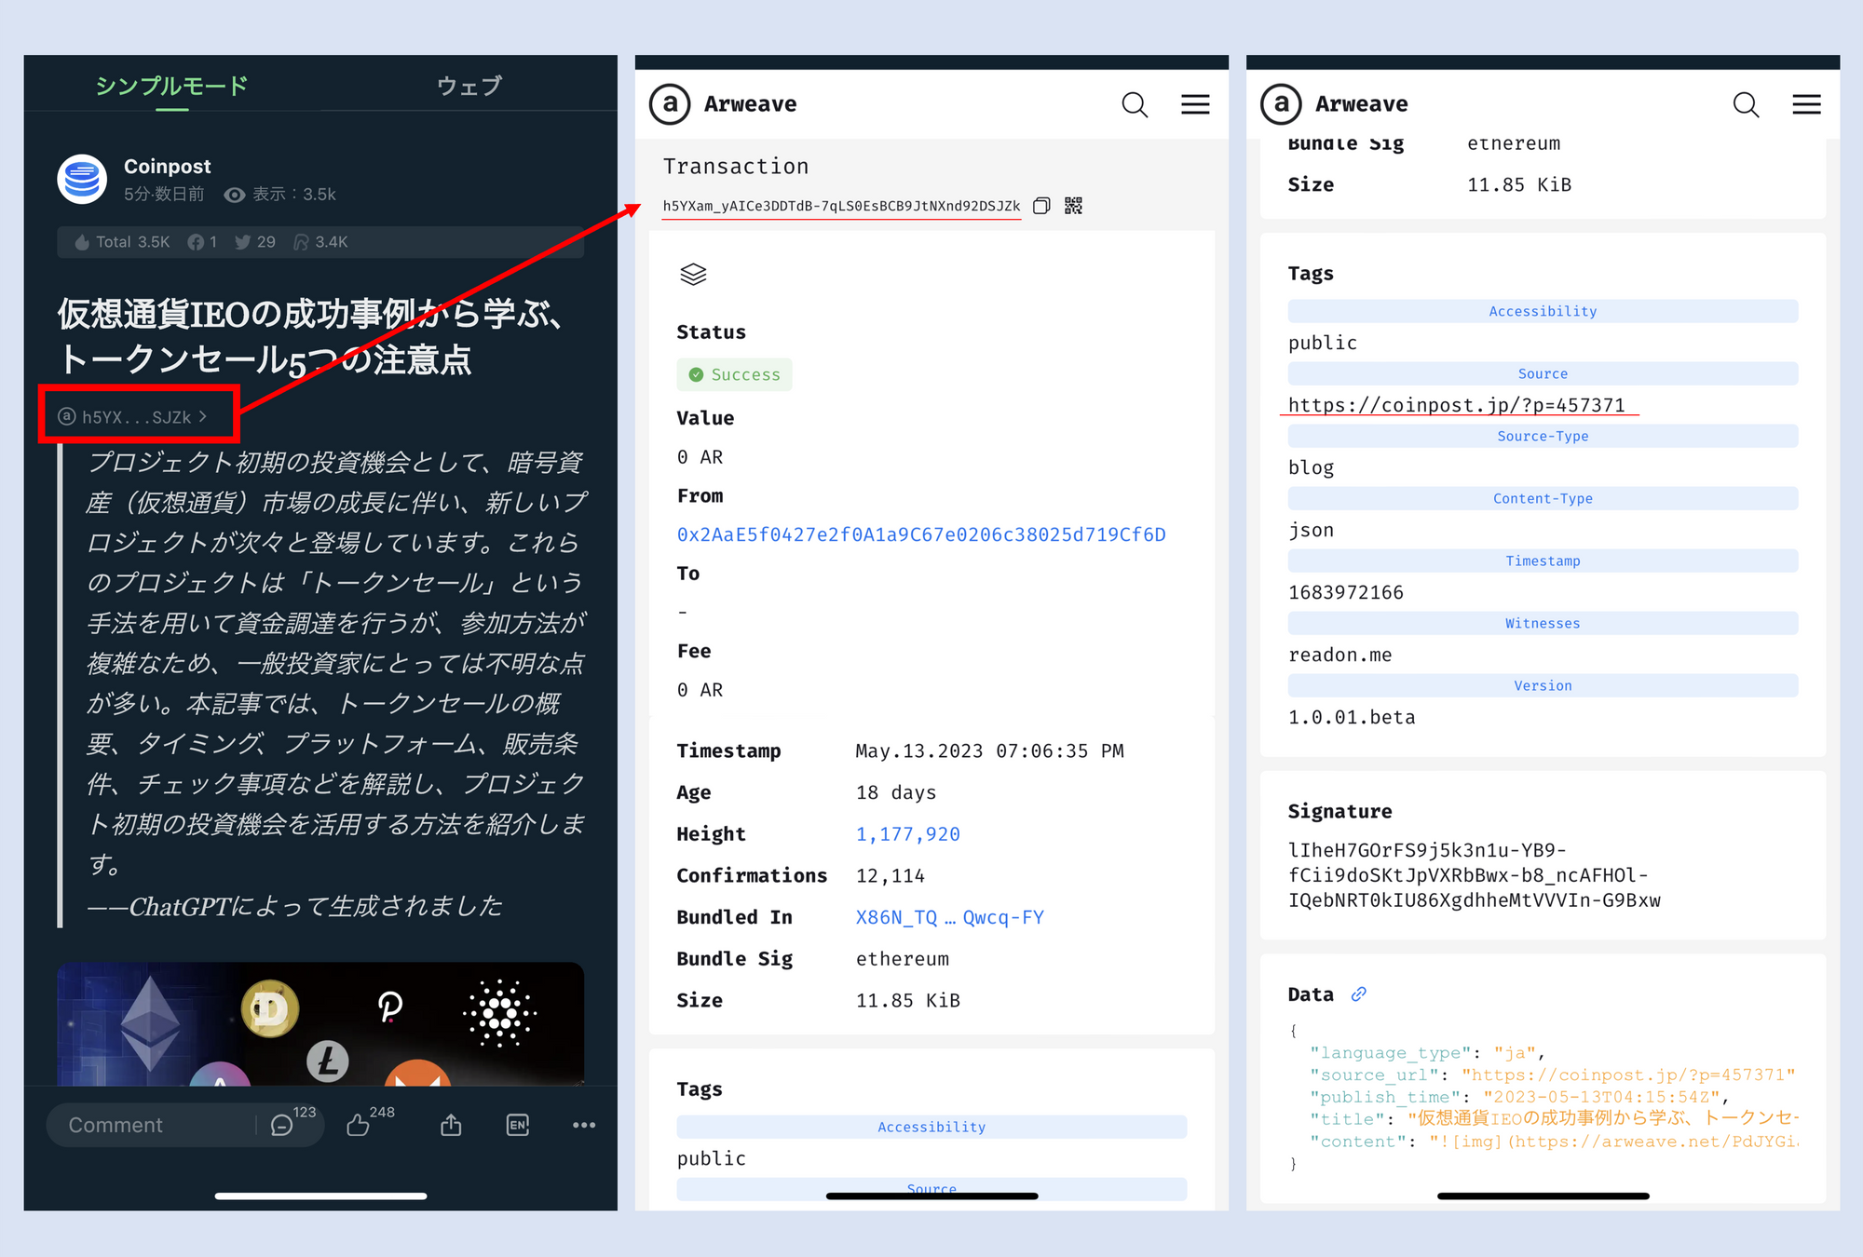Open Bundled In X86N_TQ … Qwcq-FY link

949,917
